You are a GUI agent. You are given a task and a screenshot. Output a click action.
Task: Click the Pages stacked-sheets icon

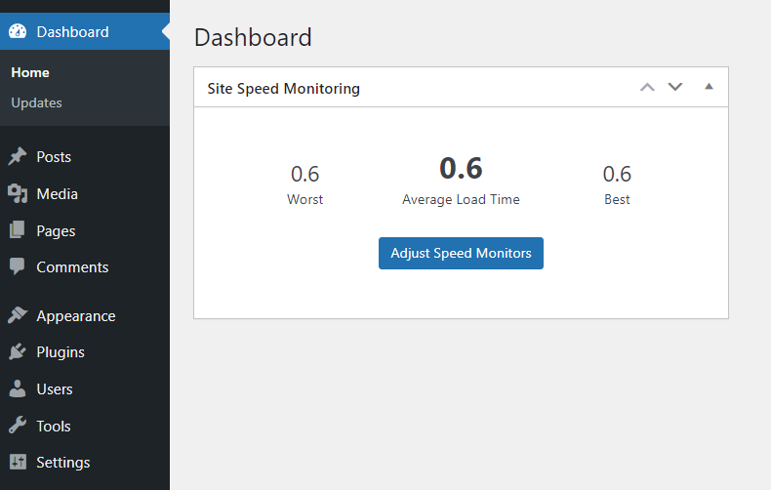[x=18, y=230]
